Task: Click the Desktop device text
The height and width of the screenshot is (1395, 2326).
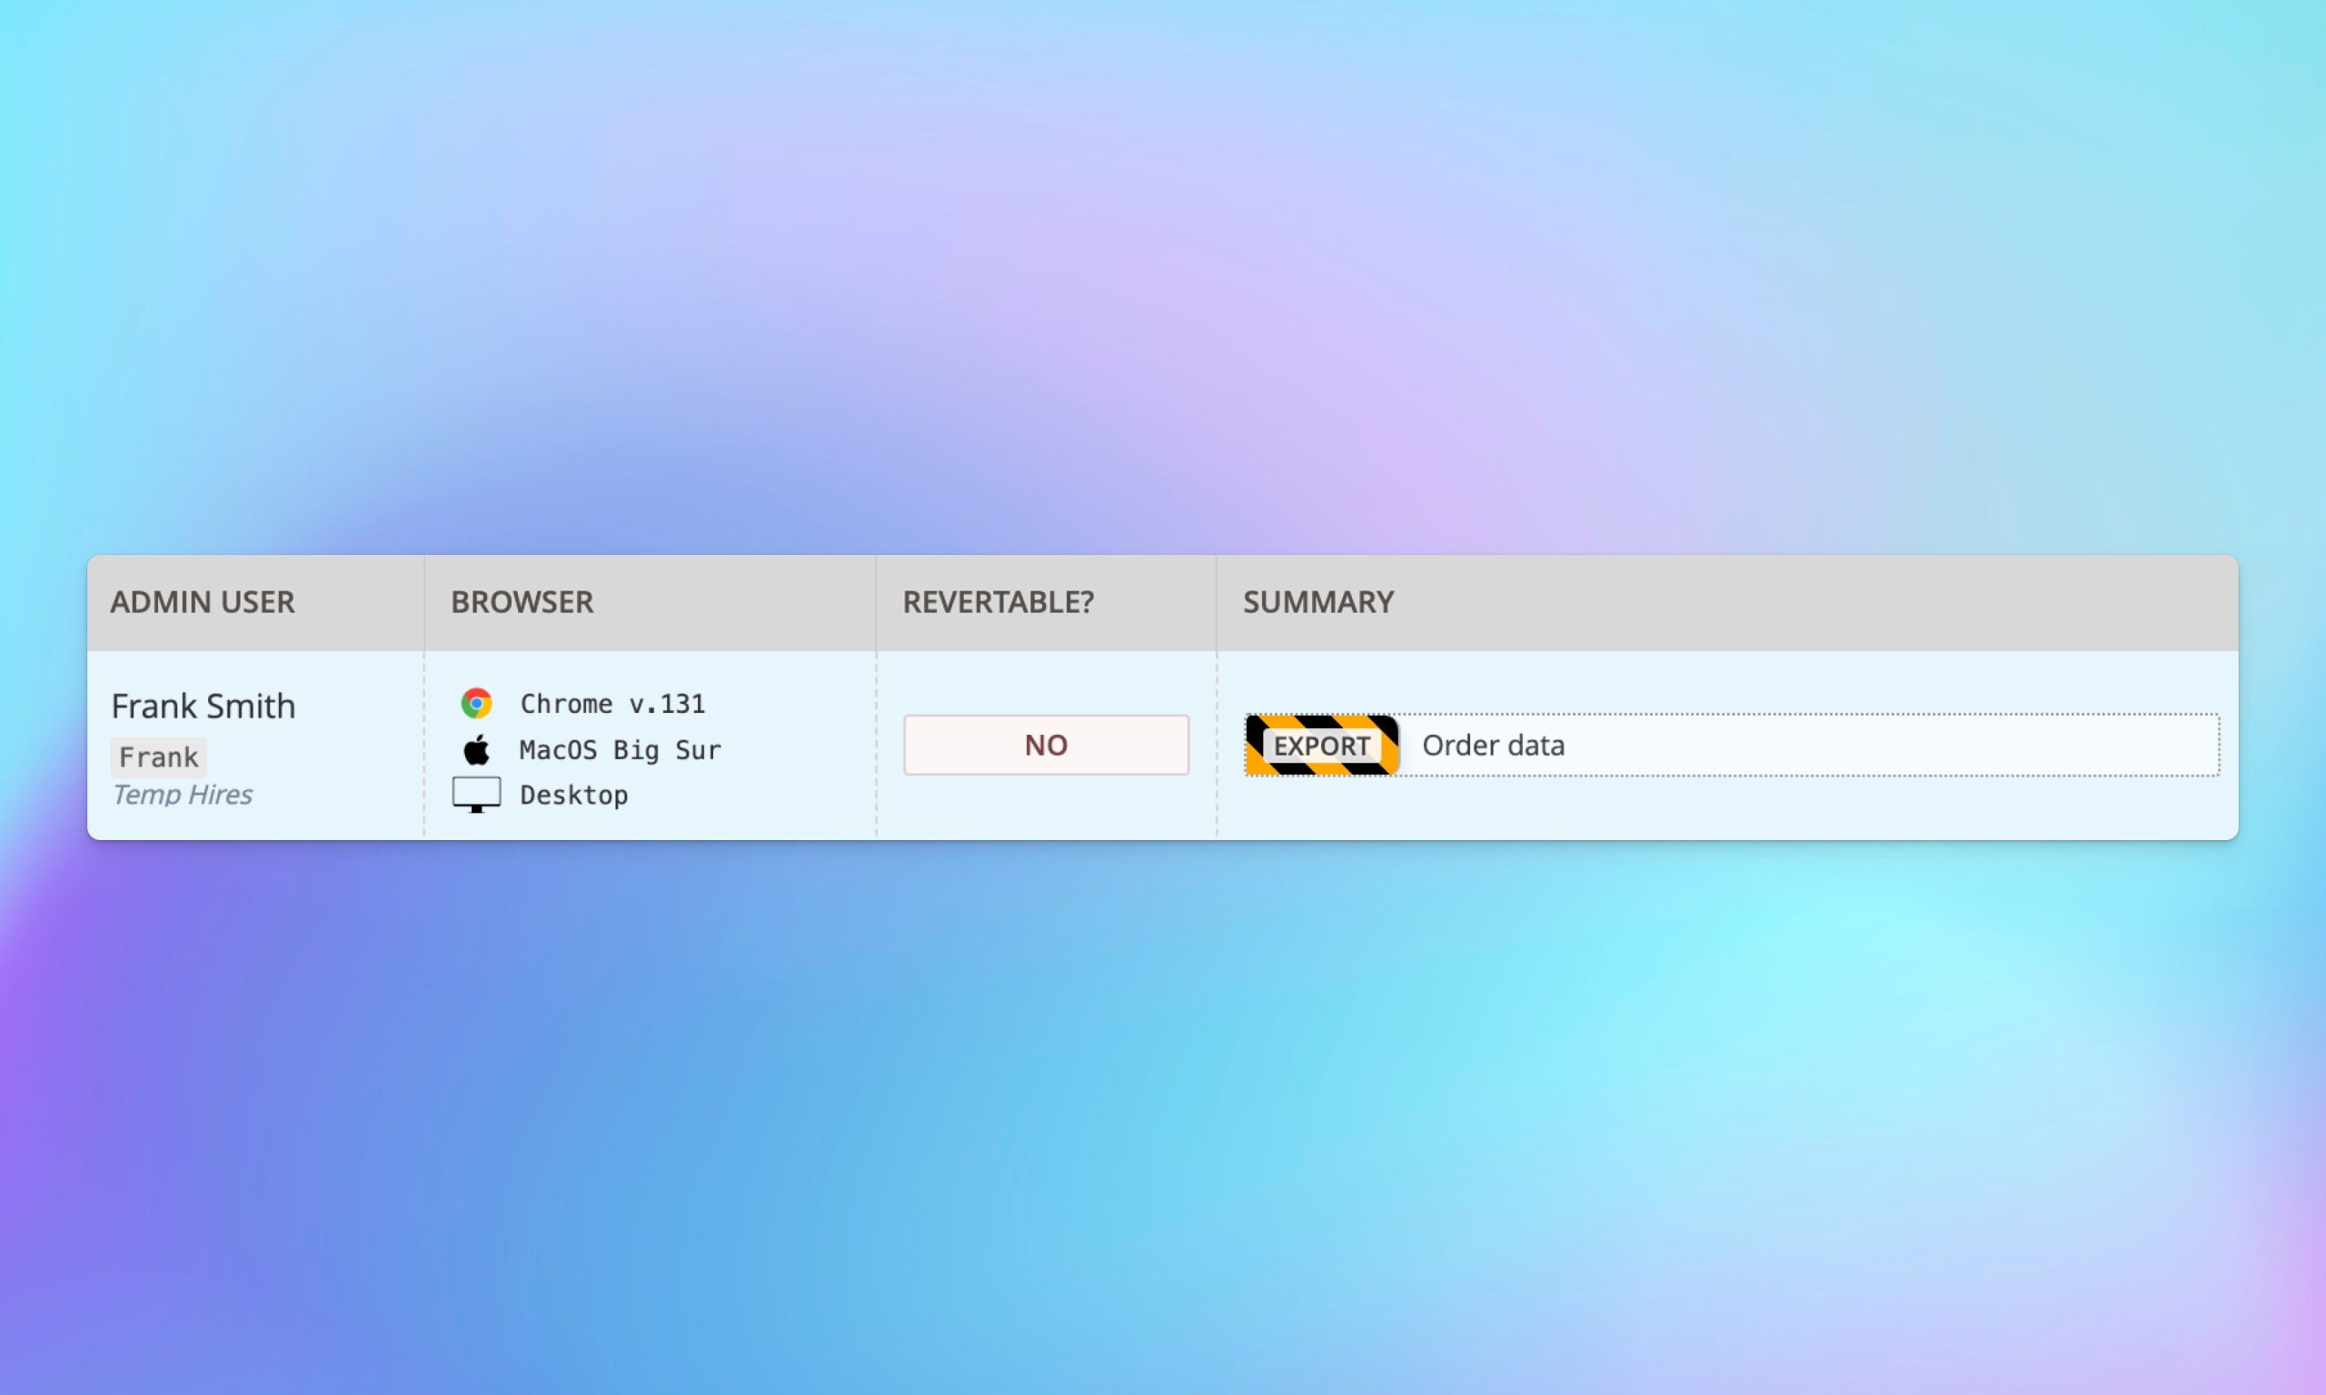Action: (x=573, y=796)
